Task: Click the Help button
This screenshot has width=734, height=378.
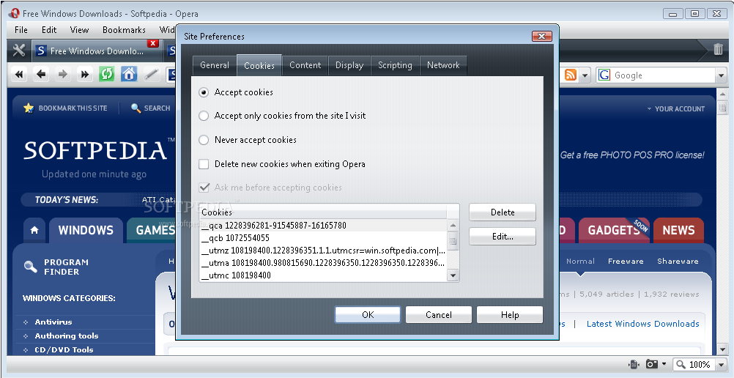Action: (510, 315)
